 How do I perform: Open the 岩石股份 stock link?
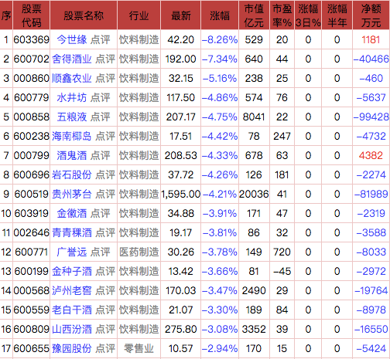coord(72,174)
